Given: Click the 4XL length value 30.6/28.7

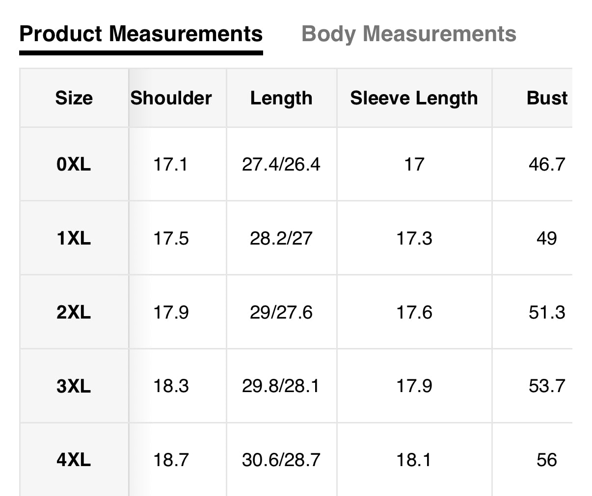Looking at the screenshot, I should [281, 460].
